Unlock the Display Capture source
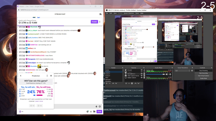The height and width of the screenshot is (121, 216). click(144, 78)
